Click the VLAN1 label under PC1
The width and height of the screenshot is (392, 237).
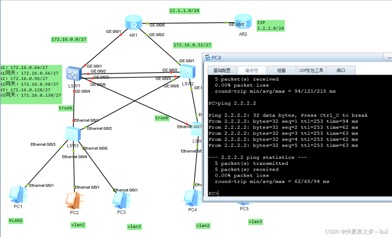pos(16,221)
